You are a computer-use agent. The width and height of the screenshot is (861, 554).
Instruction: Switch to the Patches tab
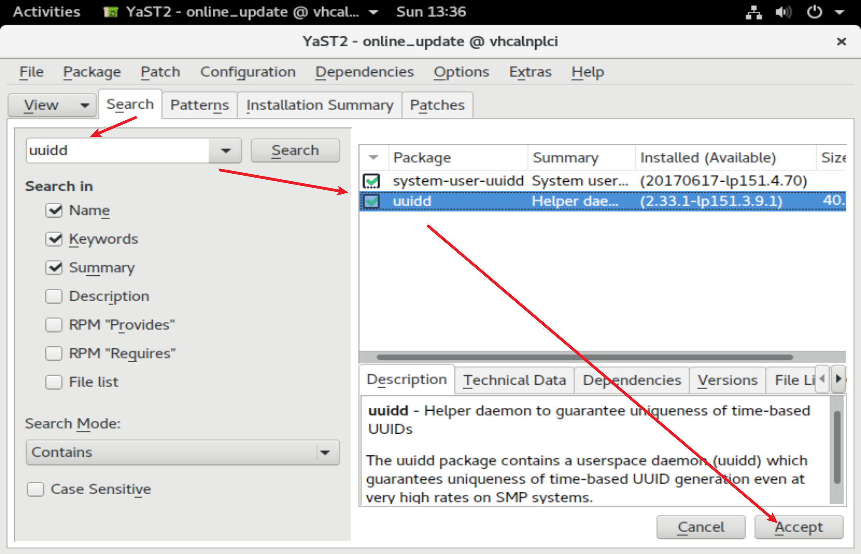(437, 105)
